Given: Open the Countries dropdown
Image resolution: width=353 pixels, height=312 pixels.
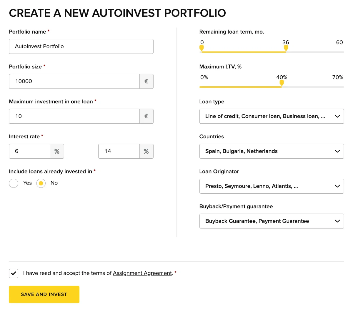Looking at the screenshot, I should [x=272, y=151].
